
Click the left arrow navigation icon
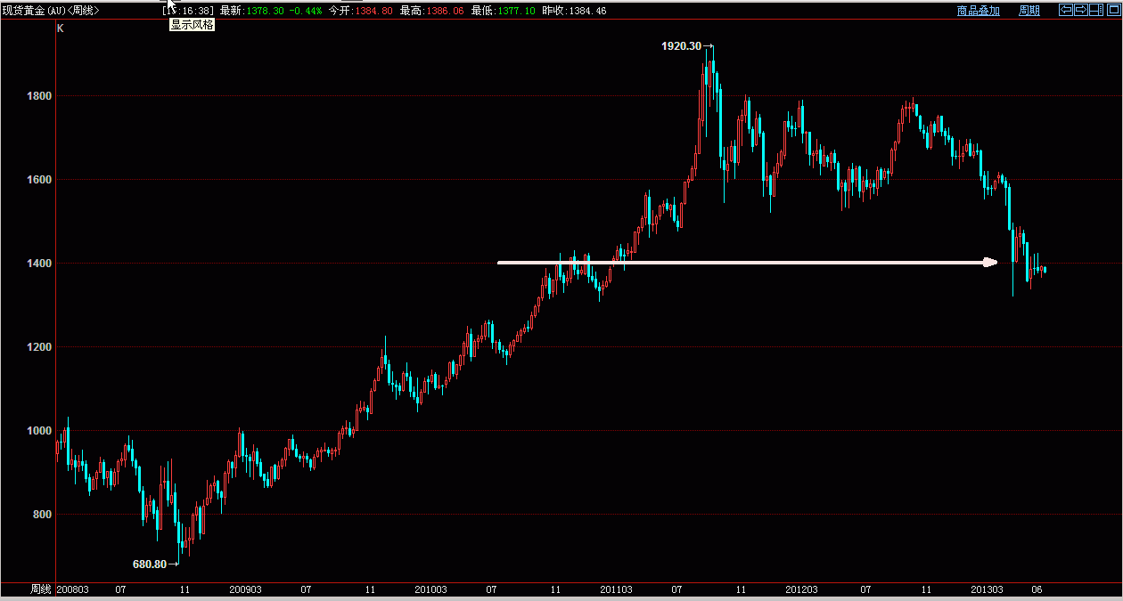[x=1066, y=10]
